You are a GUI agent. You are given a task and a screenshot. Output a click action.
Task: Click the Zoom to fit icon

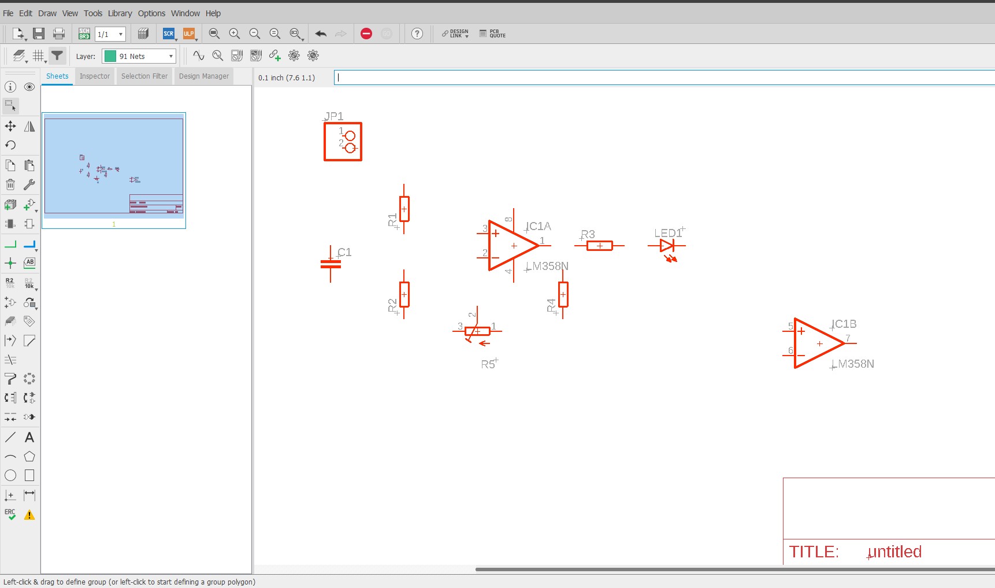click(x=214, y=34)
